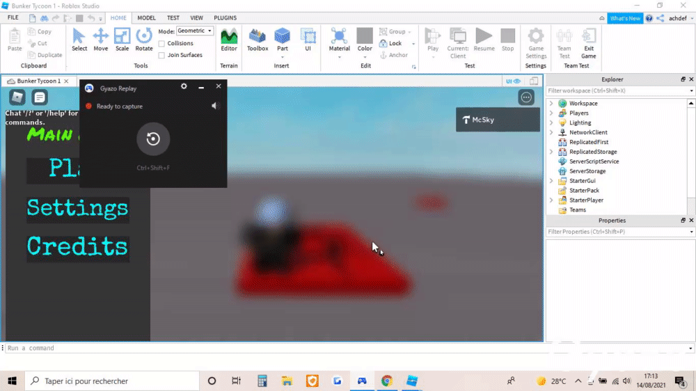Open Gyazo Replay settings gear

tap(184, 86)
